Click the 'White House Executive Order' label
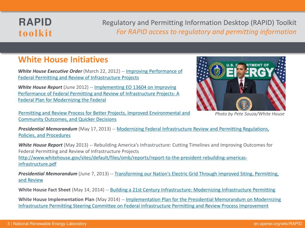Viewport: 305px width, 228px height. tap(50, 71)
